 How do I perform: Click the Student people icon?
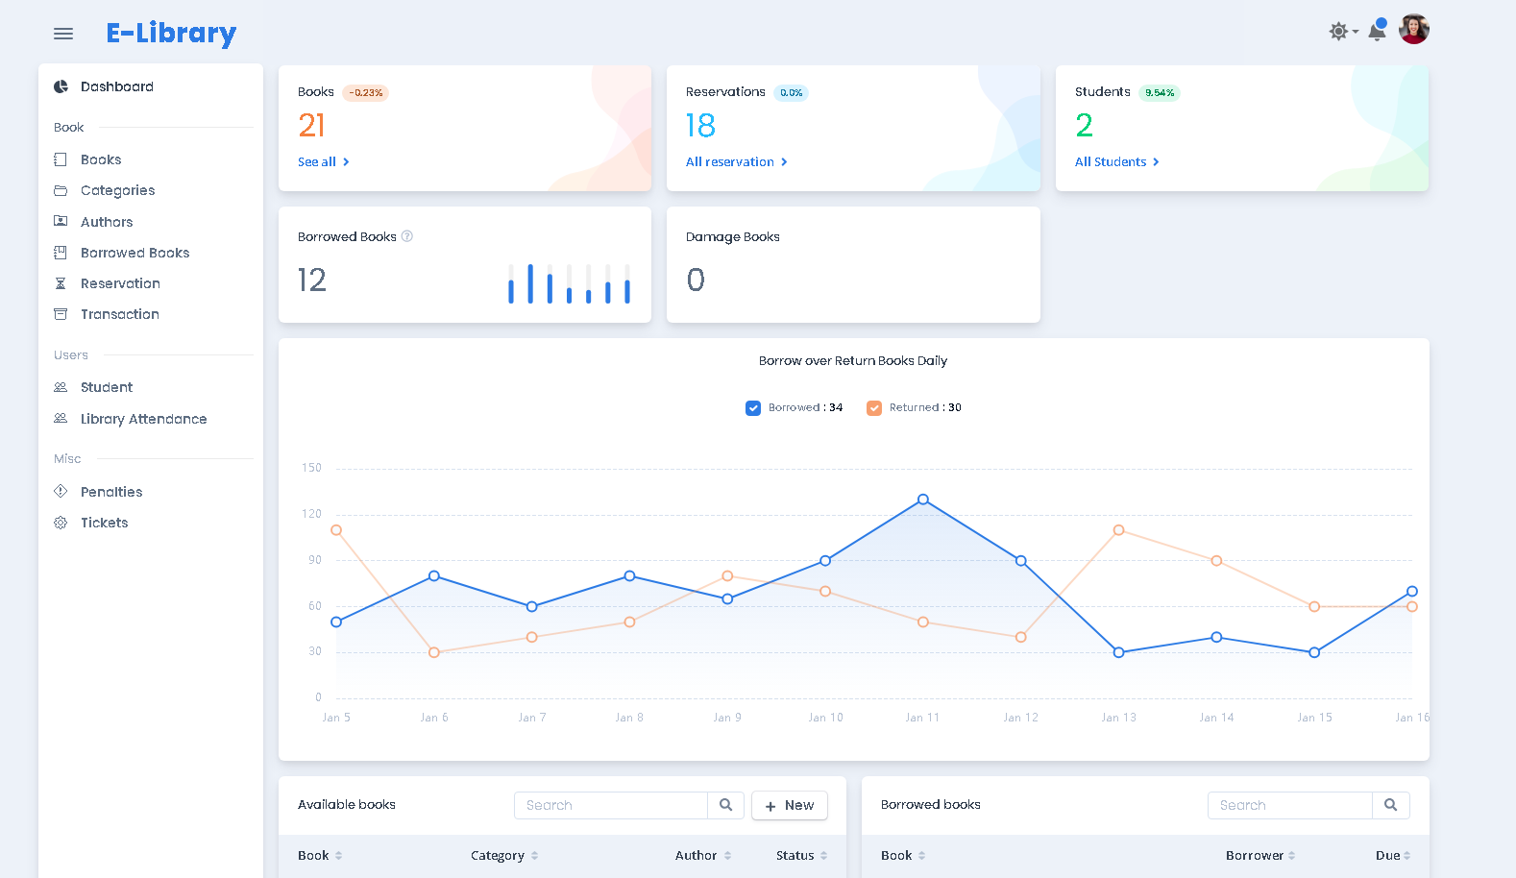[61, 387]
